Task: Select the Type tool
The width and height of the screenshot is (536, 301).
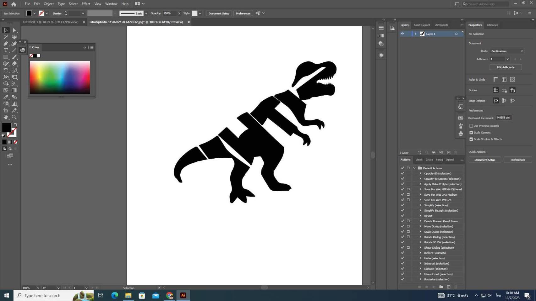Action: pyautogui.click(x=6, y=50)
